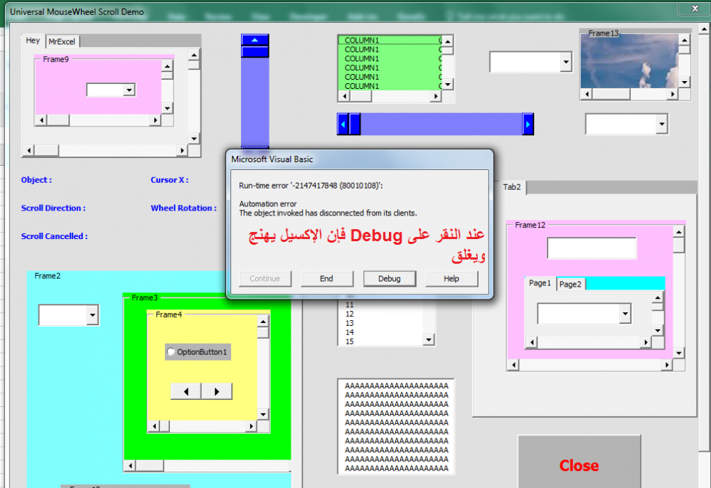Click the up scroll arrow of the green COLUMN1 listbox
711x488 pixels.
[447, 41]
